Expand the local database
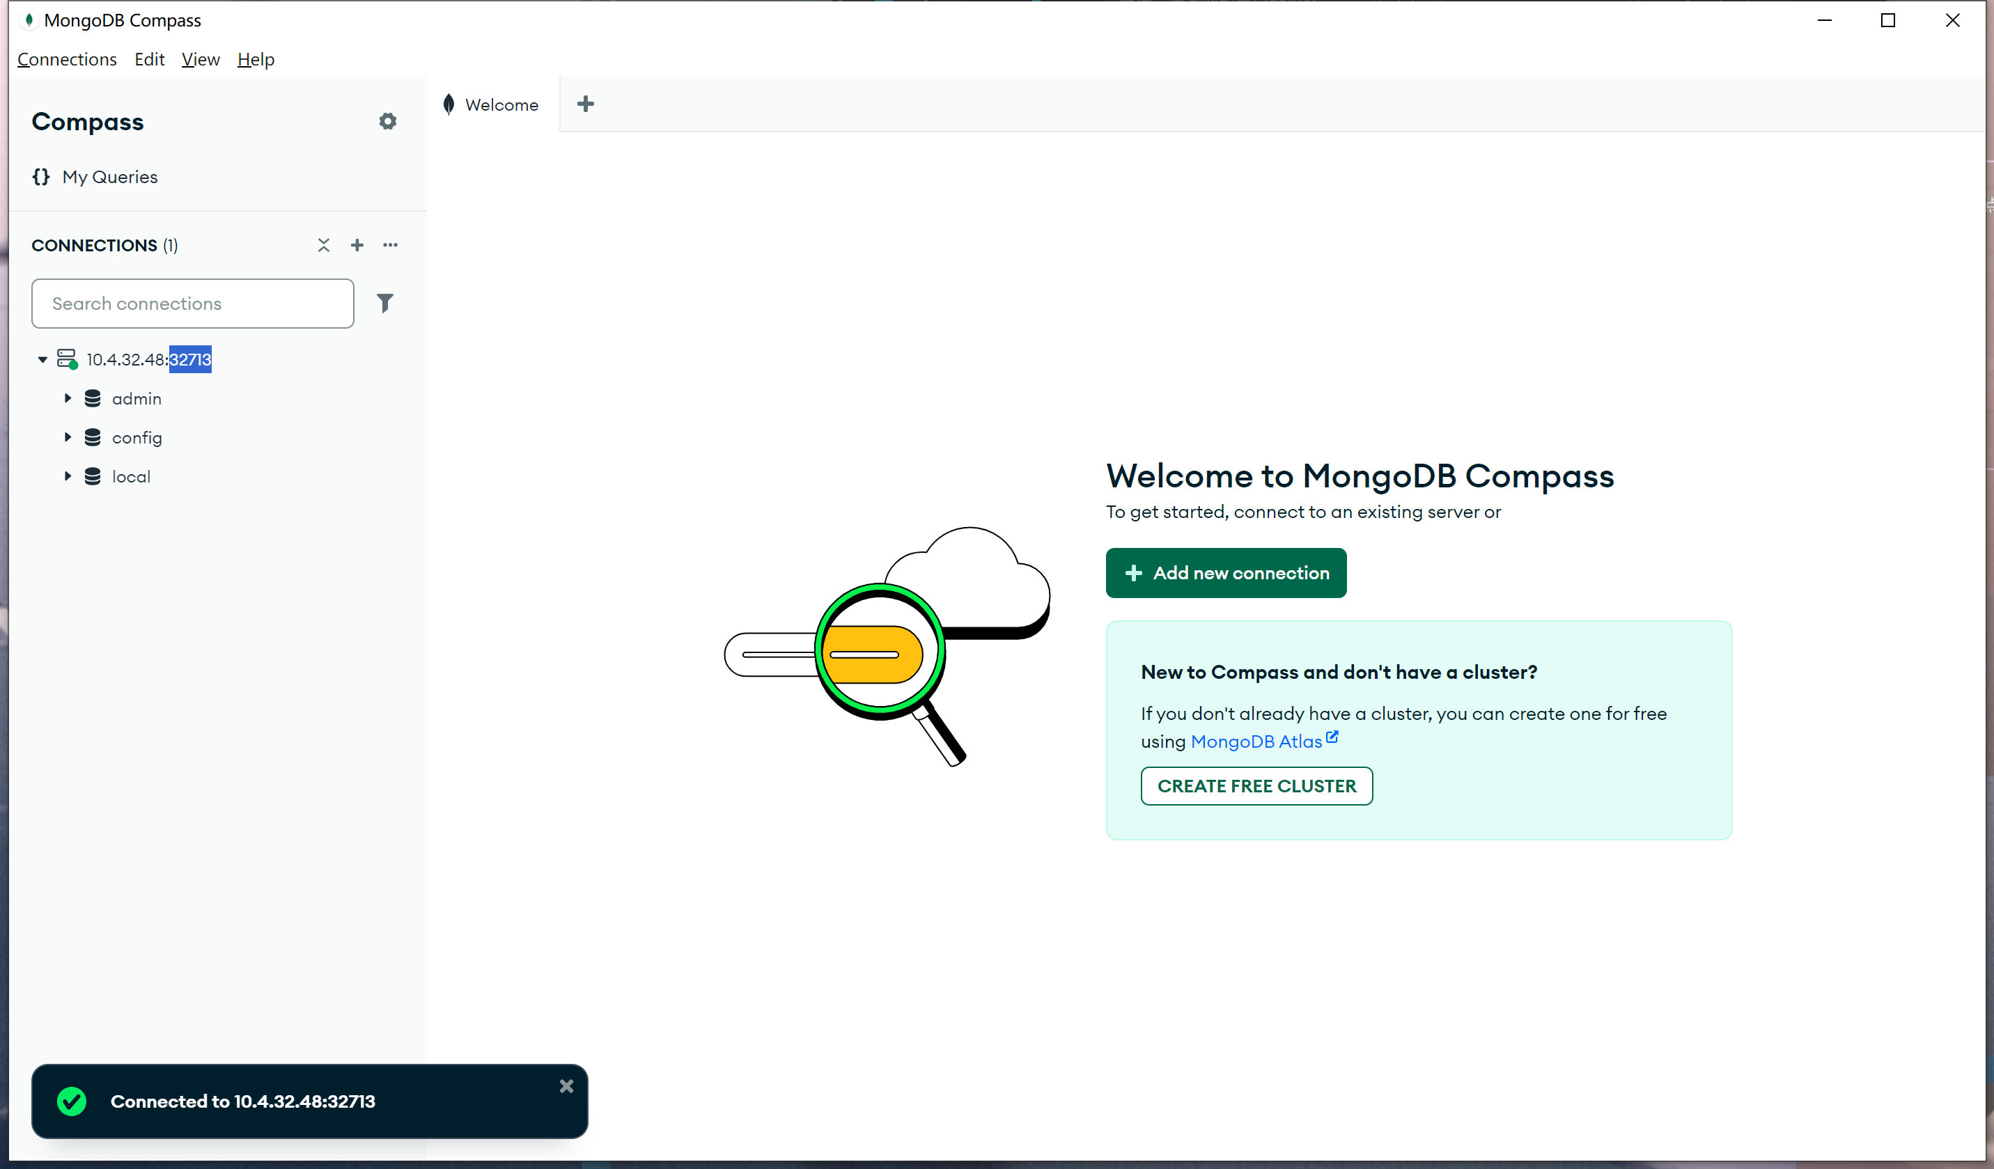1994x1169 pixels. point(68,476)
